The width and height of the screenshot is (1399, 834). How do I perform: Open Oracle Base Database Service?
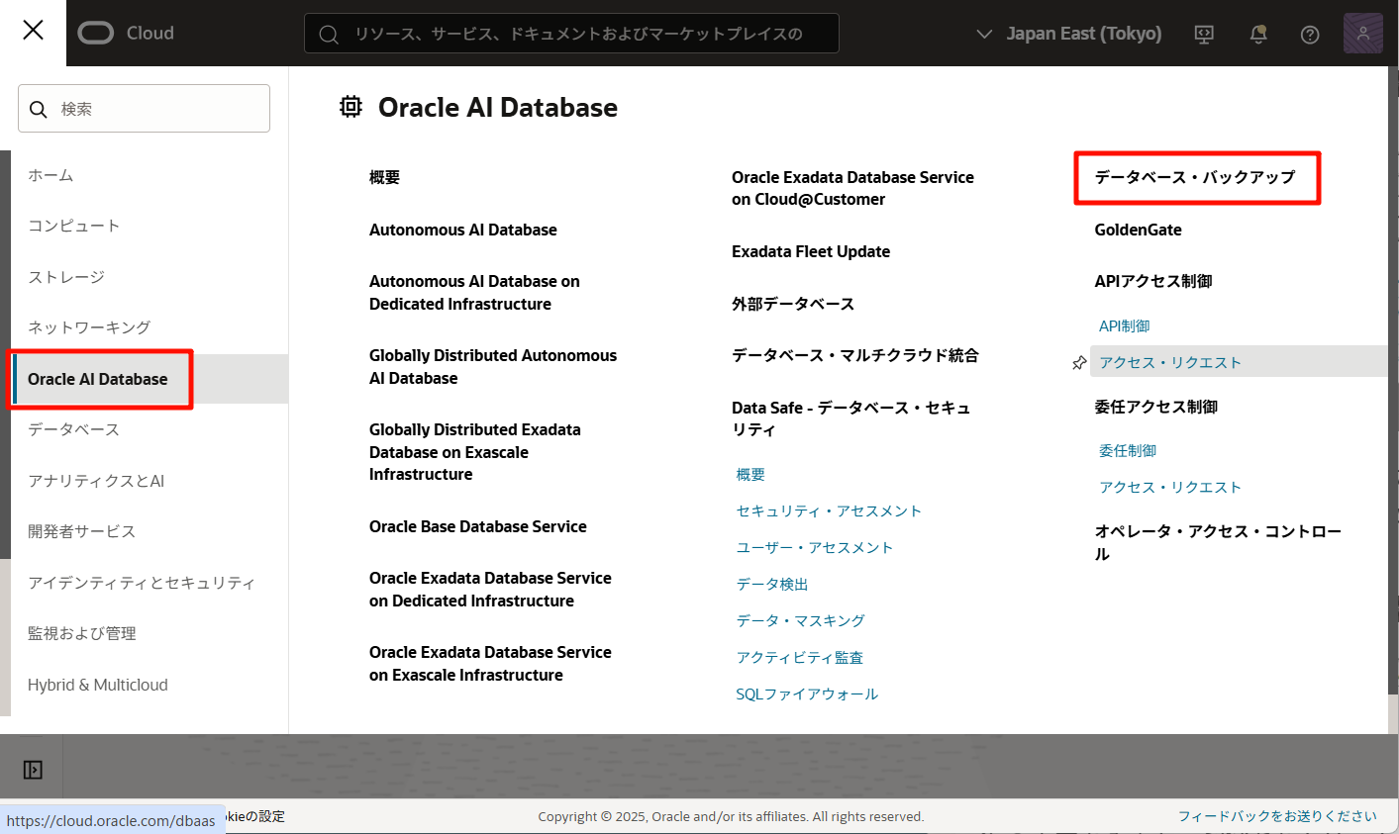[478, 526]
